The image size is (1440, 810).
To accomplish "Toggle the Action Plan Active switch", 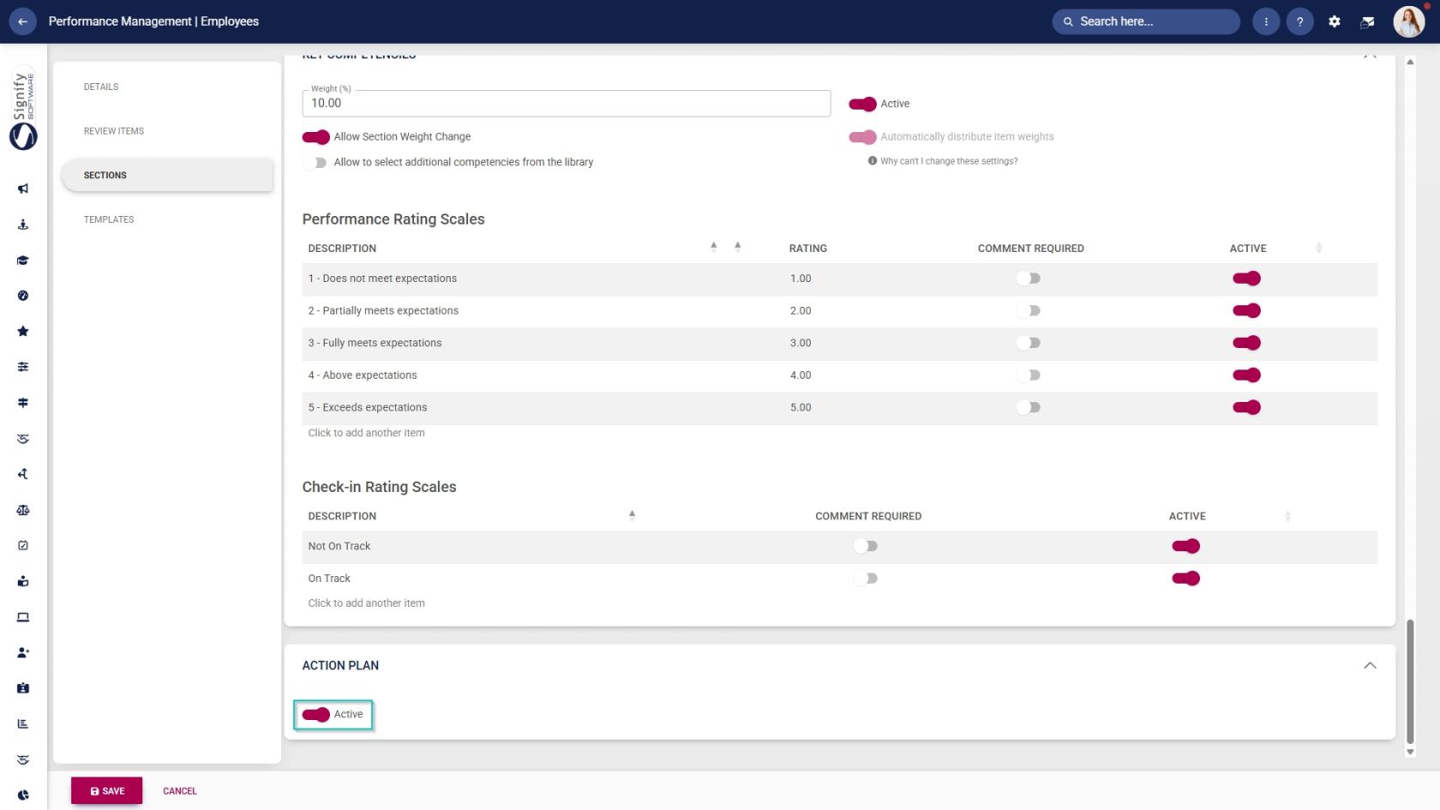I will coord(315,715).
